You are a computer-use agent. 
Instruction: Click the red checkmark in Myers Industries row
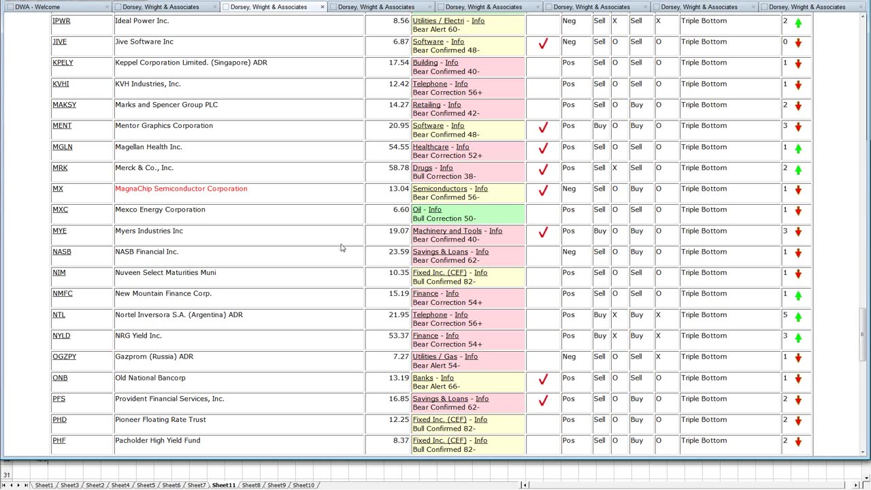(543, 232)
